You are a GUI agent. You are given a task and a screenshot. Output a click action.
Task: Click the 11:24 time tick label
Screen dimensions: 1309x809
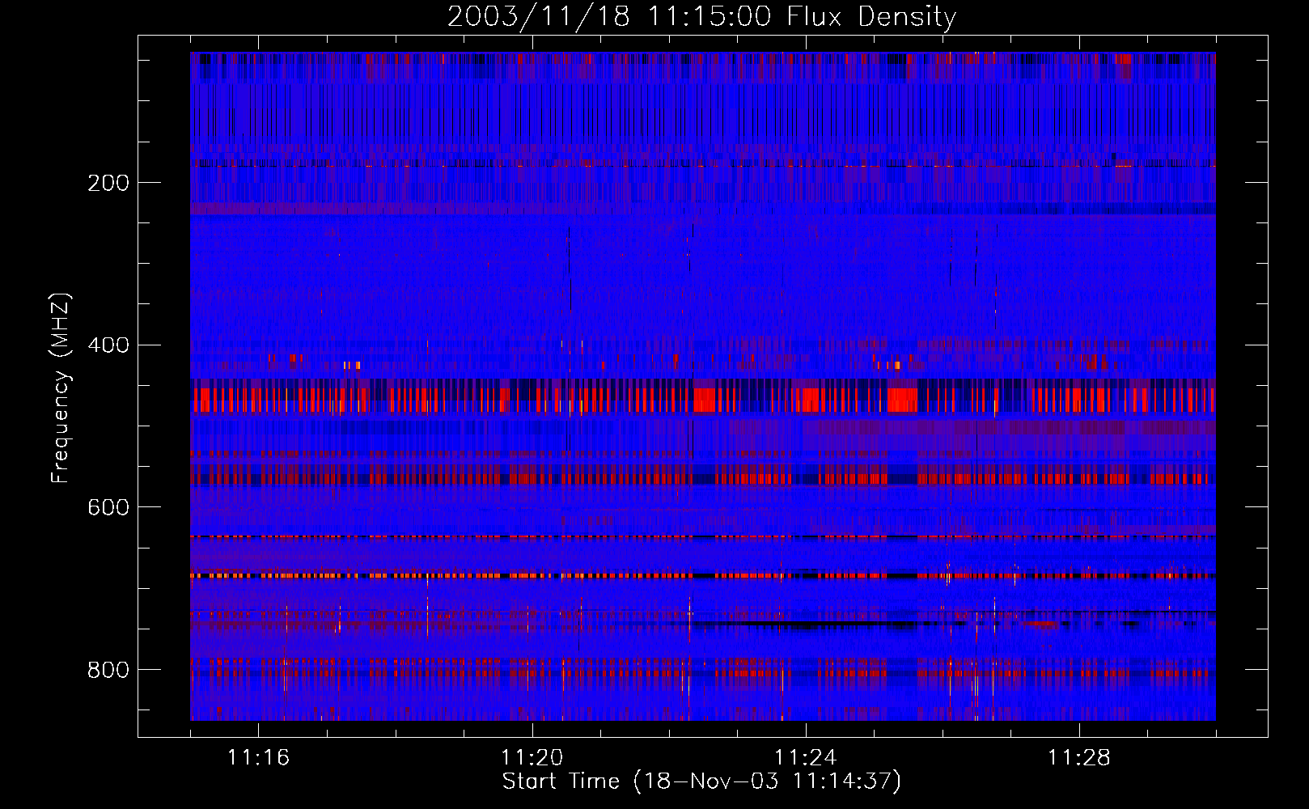pos(805,758)
